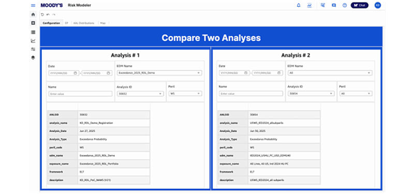414x194 pixels.
Task: Click ANLSID value 30832 in Analysis 1 table
Action: [x=83, y=115]
